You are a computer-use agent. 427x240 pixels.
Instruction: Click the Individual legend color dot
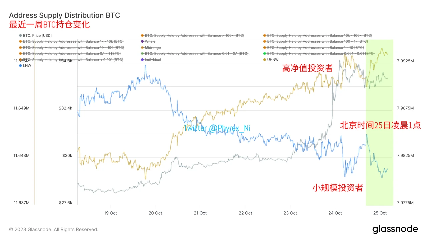pyautogui.click(x=142, y=60)
